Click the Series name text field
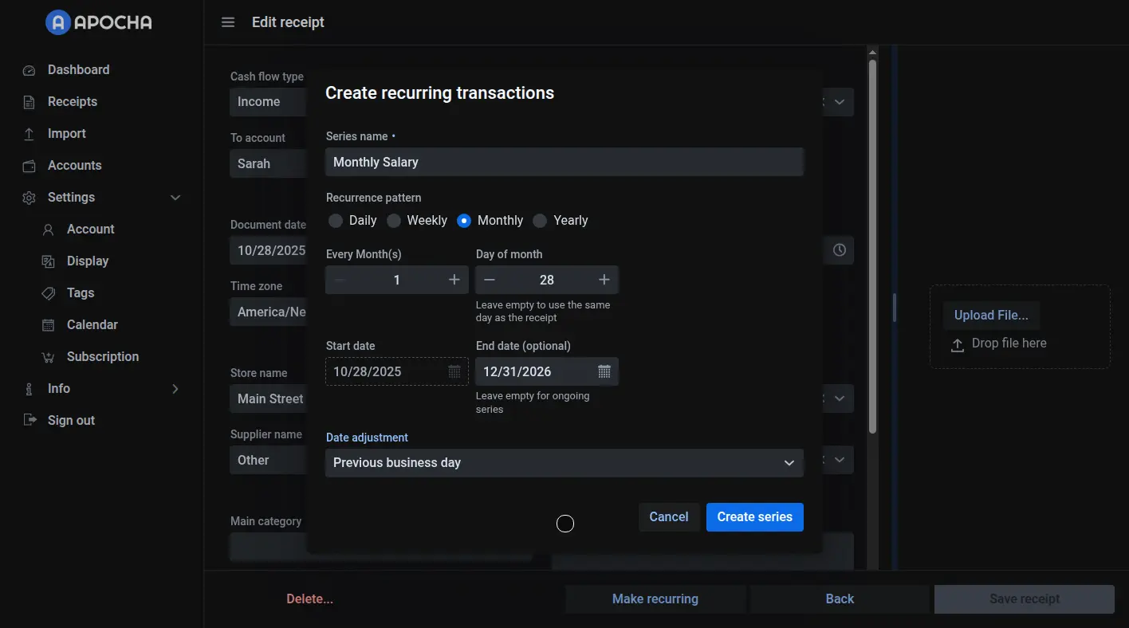1129x628 pixels. coord(564,163)
